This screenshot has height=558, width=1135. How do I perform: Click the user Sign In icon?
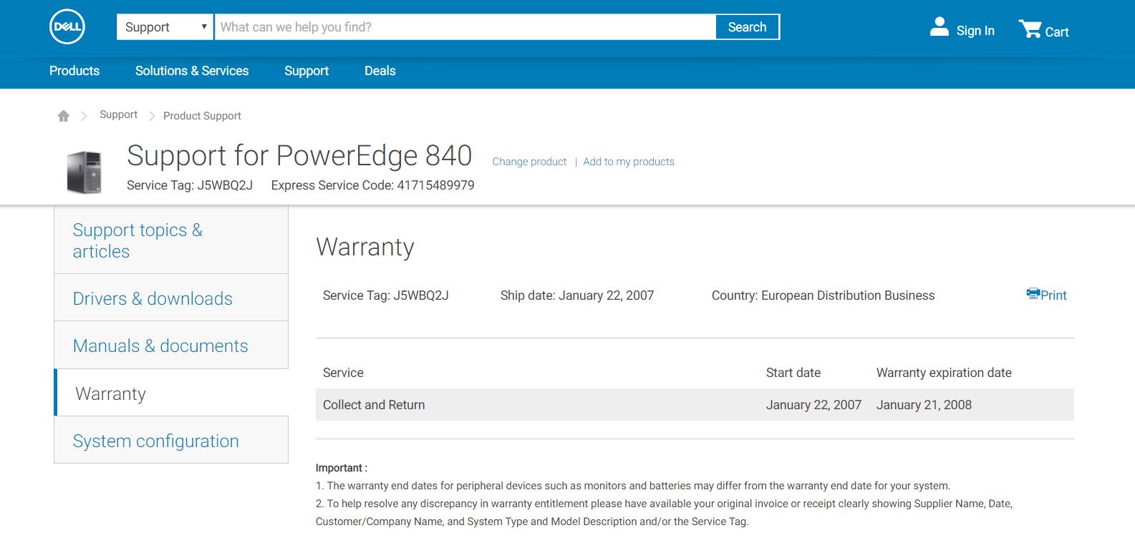coord(939,27)
